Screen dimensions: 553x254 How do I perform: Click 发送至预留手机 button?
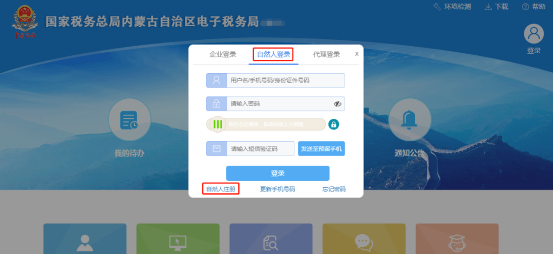(321, 149)
